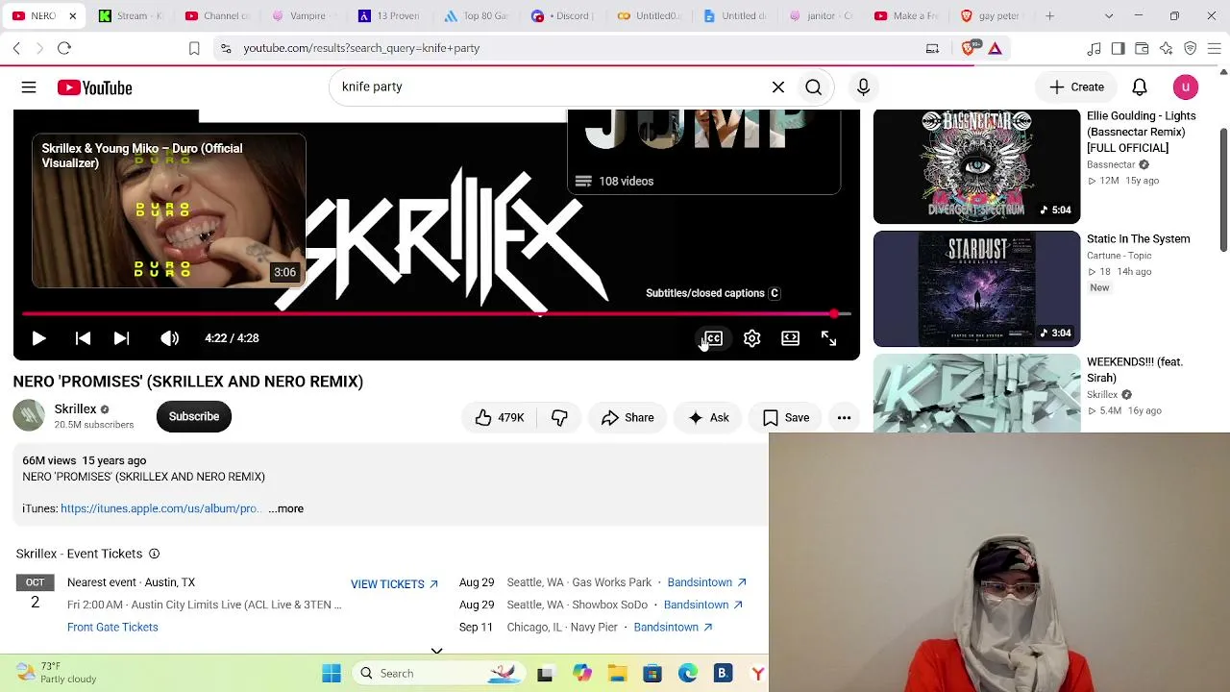
Task: Switch to the Vampire browser tab
Action: (x=304, y=16)
